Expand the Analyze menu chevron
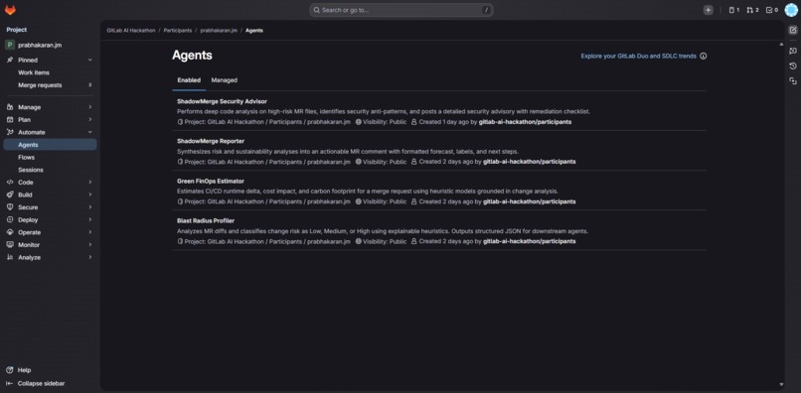This screenshot has width=801, height=393. [x=89, y=257]
